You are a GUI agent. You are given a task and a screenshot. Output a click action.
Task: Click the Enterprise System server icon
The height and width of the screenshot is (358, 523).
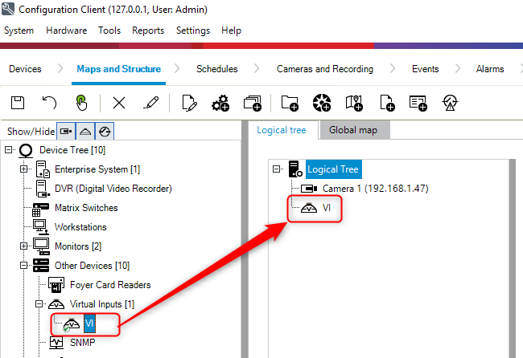[x=43, y=169]
